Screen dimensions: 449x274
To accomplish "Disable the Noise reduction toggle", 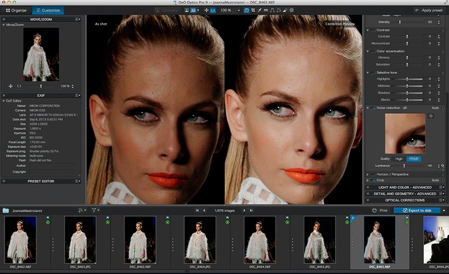I will click(x=373, y=108).
